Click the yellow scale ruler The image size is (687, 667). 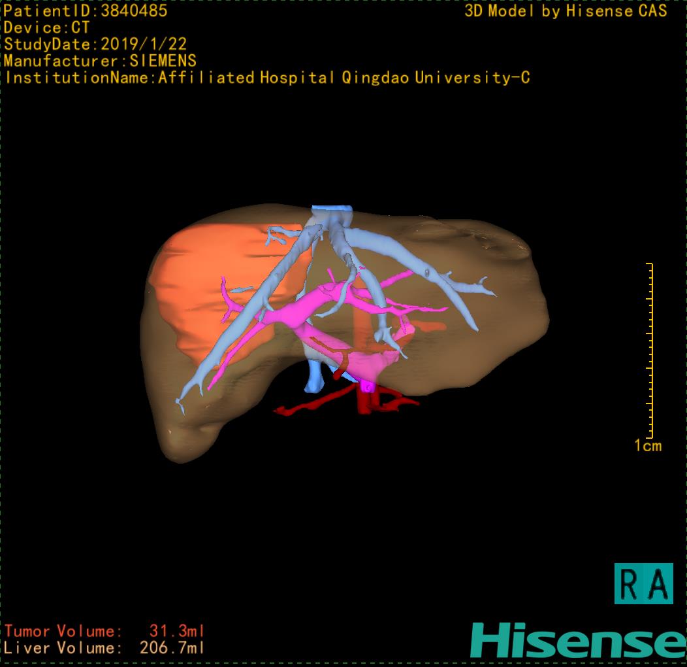pos(649,351)
